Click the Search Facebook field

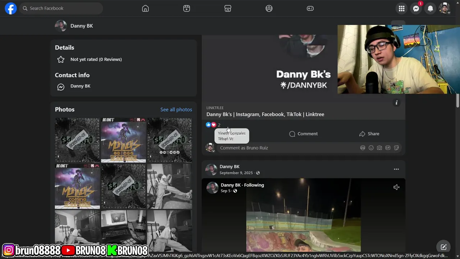pyautogui.click(x=61, y=8)
